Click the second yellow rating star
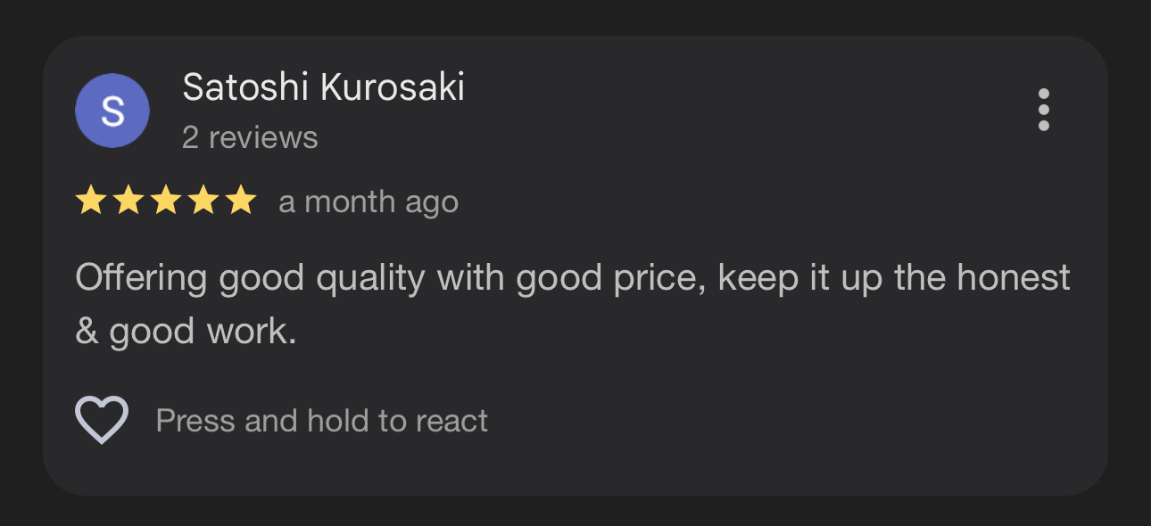 128,201
